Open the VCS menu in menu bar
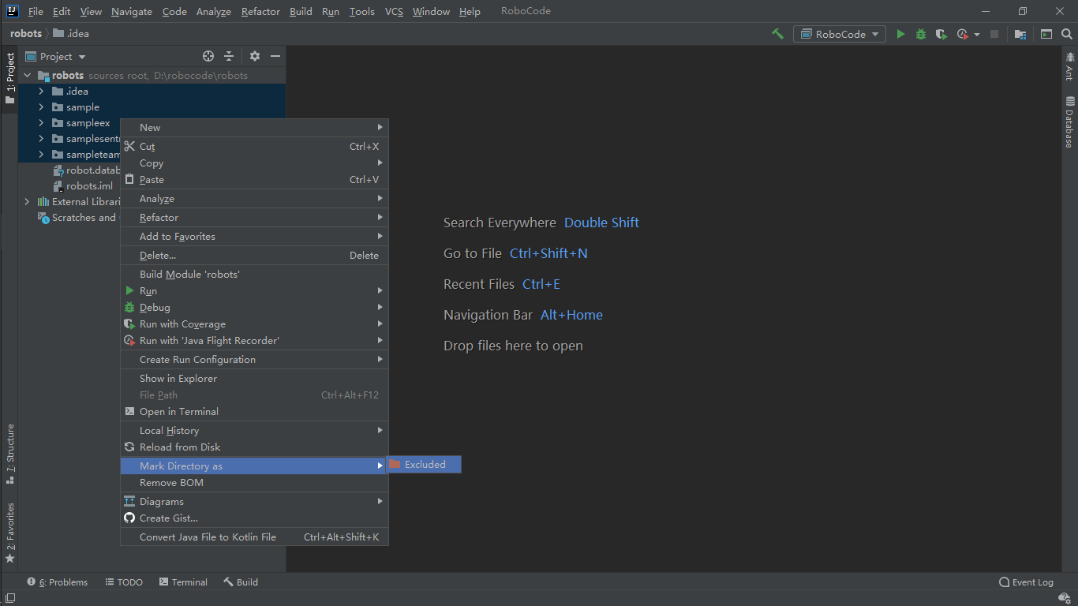The image size is (1078, 606). tap(394, 11)
